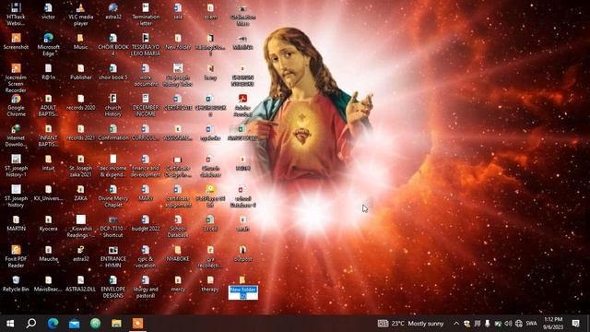
Task: Select the Divine Mercy Chaplet file
Action: [112, 196]
